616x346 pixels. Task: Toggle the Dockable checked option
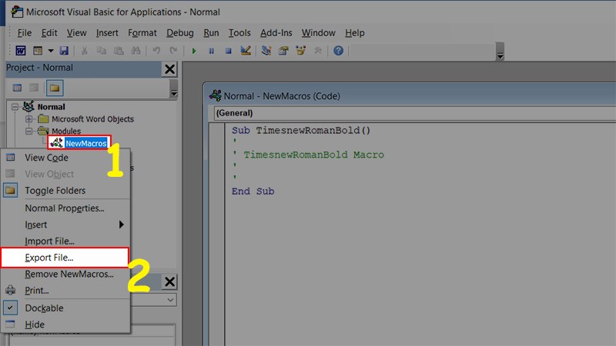44,308
